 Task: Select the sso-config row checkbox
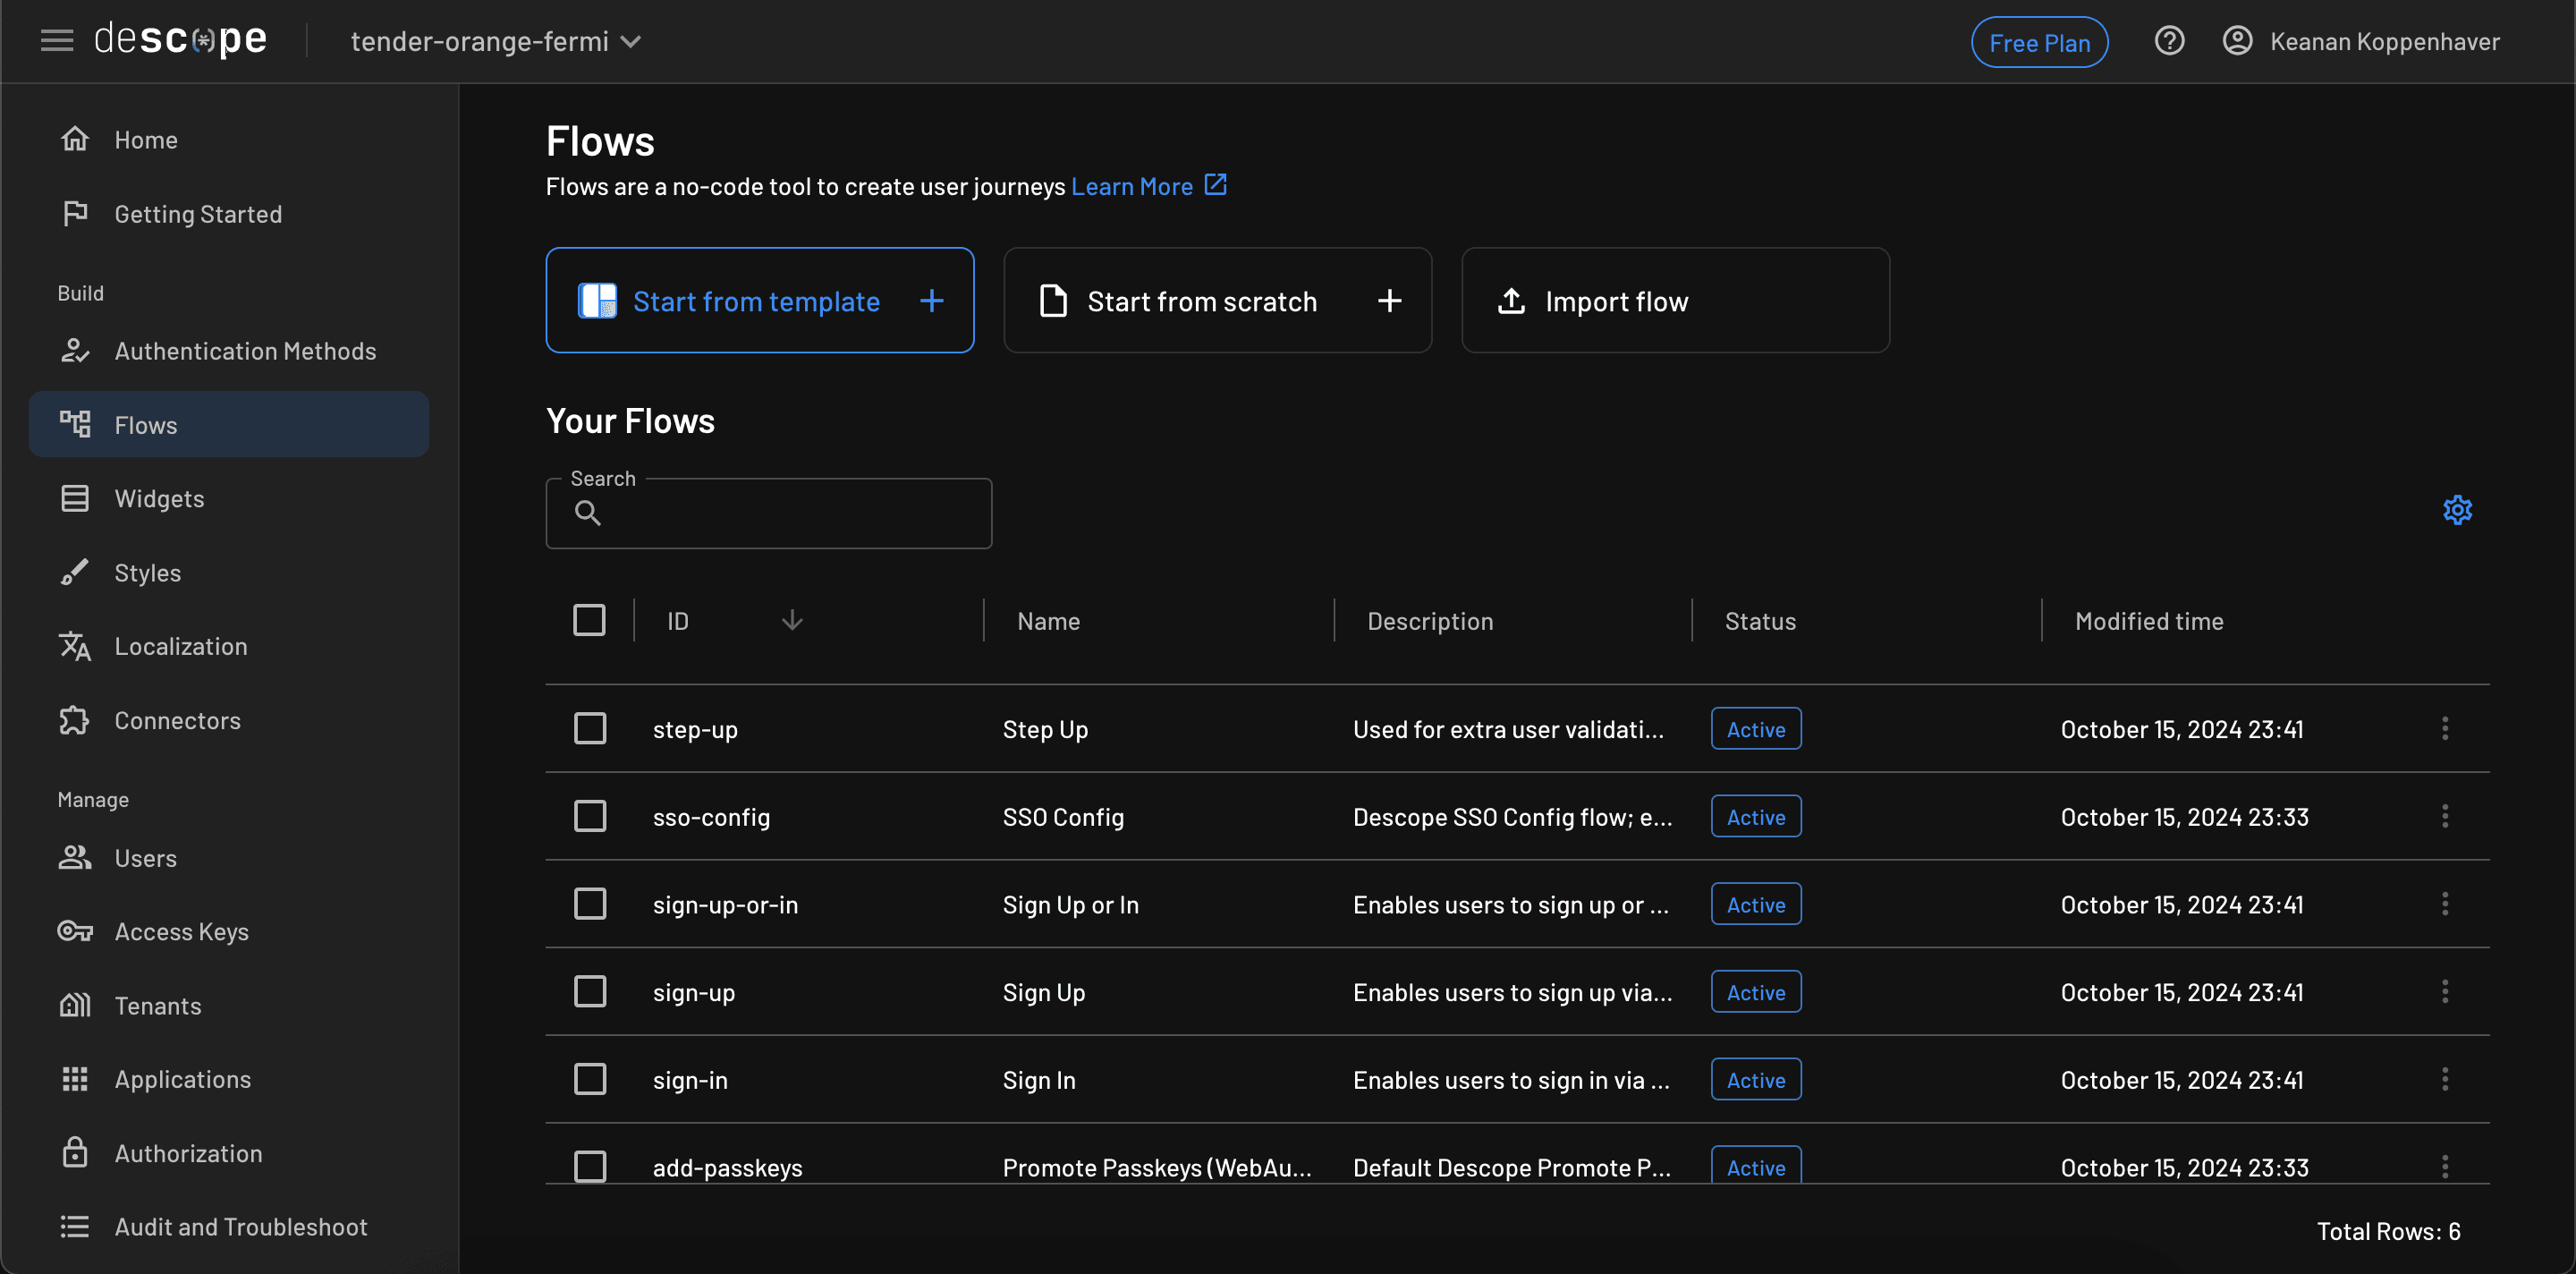coord(590,816)
